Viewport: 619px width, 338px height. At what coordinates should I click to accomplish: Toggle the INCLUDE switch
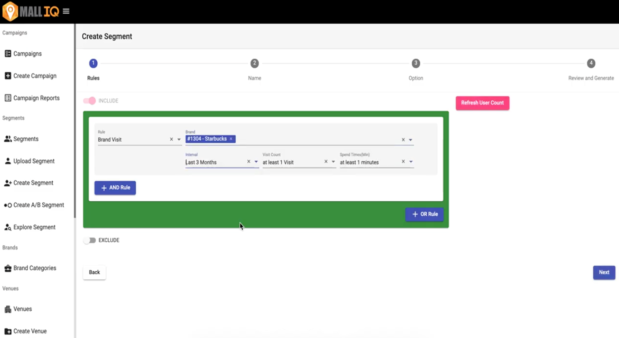pos(90,101)
